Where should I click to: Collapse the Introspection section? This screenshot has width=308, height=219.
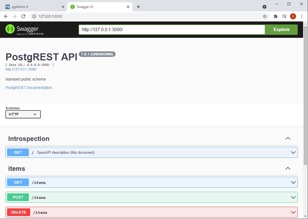click(x=288, y=138)
